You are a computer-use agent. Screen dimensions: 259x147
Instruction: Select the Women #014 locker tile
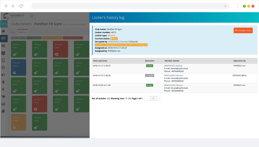[x=39, y=67]
